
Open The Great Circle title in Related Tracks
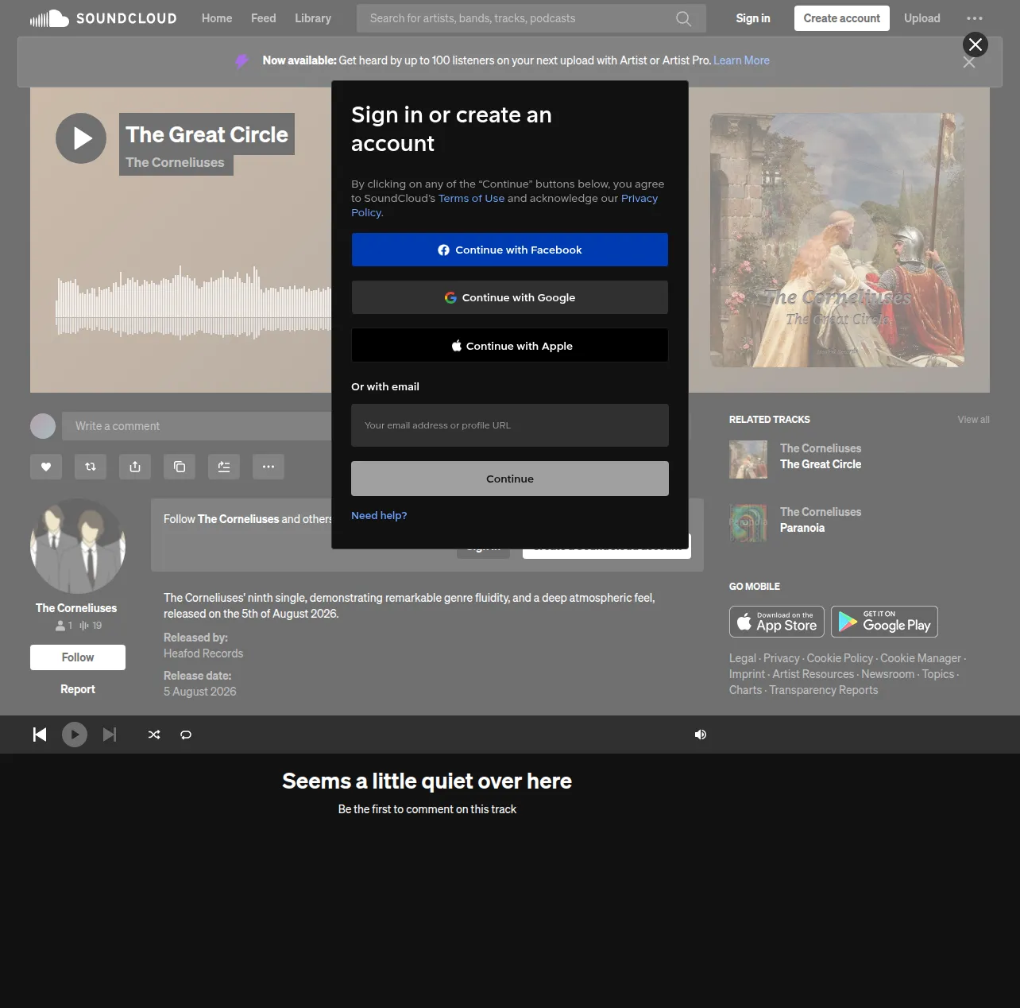click(821, 464)
